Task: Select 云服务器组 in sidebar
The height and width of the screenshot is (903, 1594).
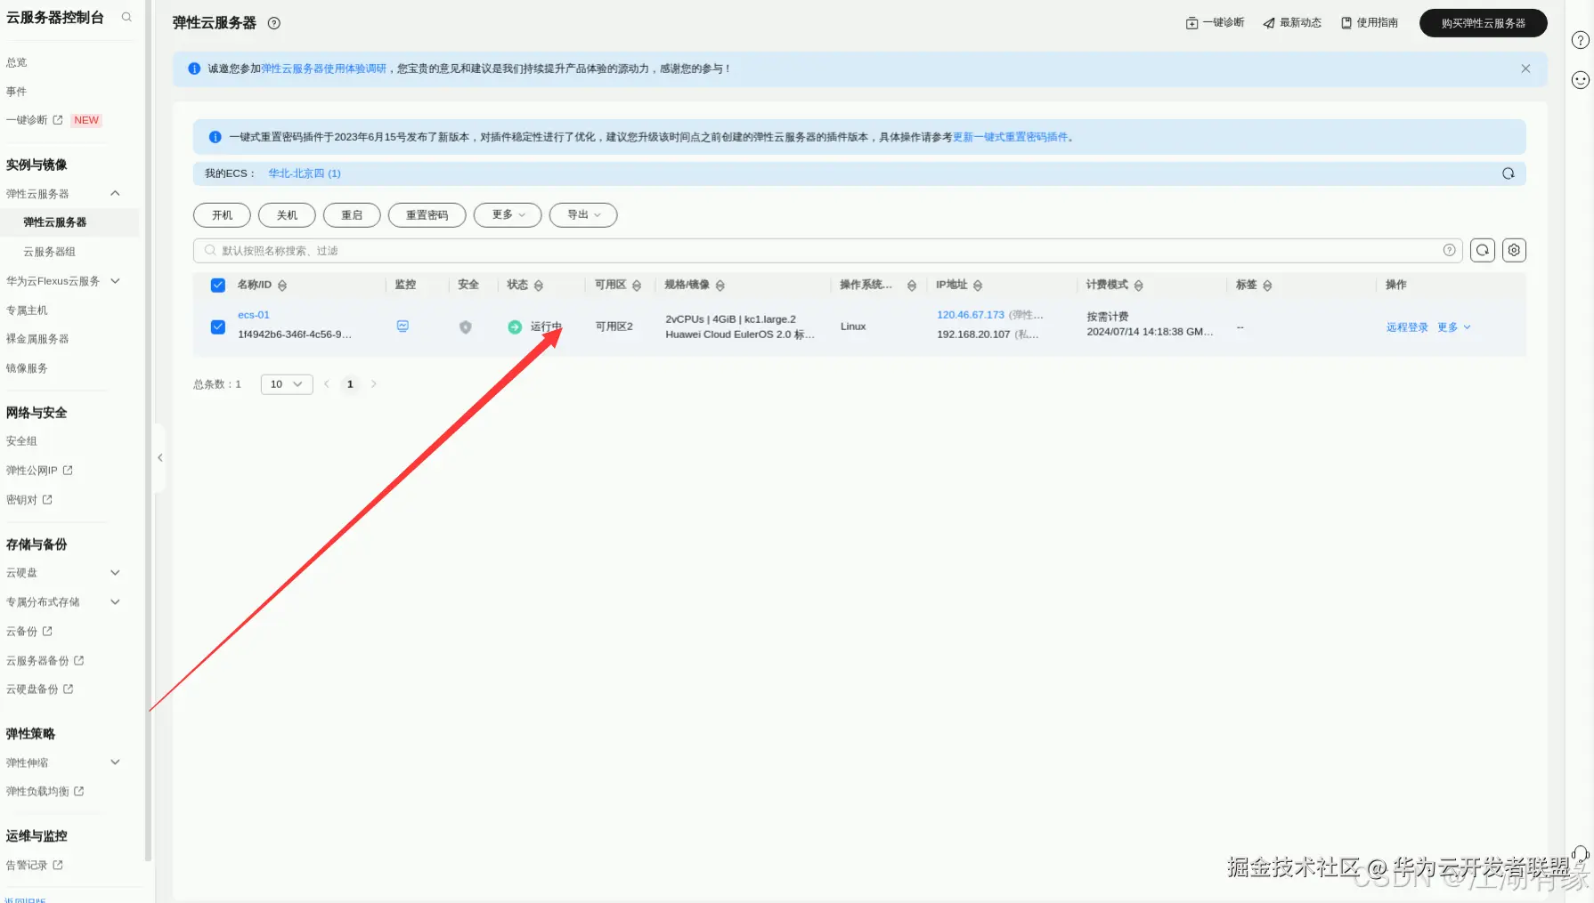Action: (50, 252)
